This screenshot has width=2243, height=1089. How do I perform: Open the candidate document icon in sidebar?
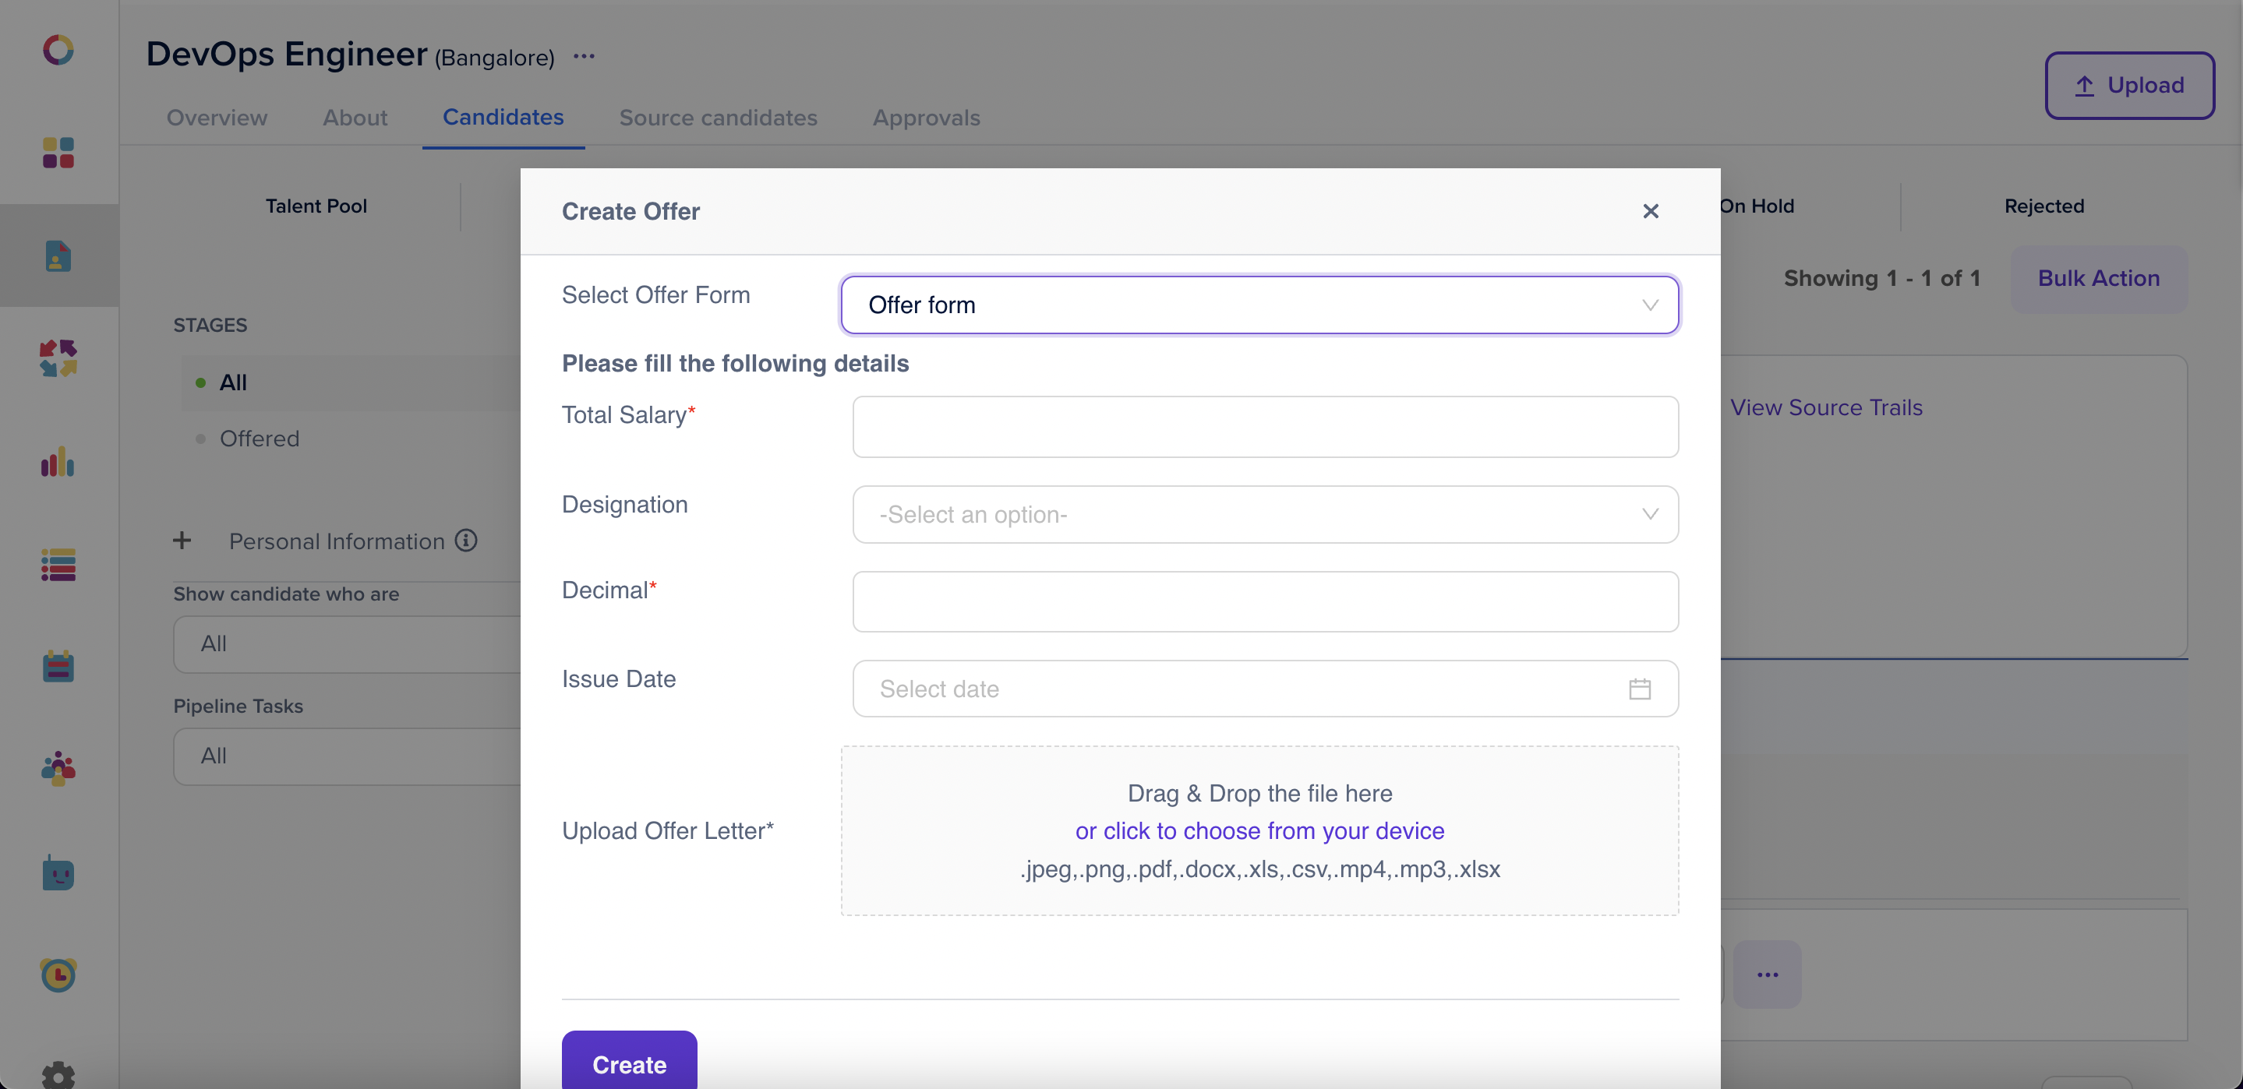[x=58, y=256]
